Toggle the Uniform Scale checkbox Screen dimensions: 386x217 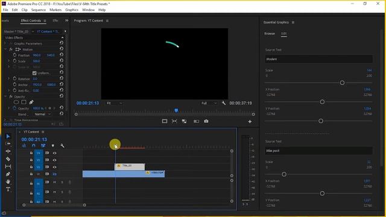(34, 73)
